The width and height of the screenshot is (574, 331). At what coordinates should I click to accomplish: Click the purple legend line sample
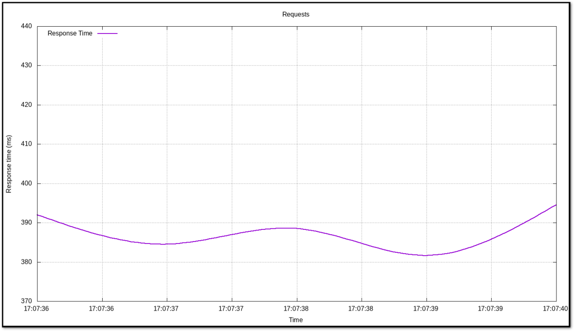tap(108, 33)
